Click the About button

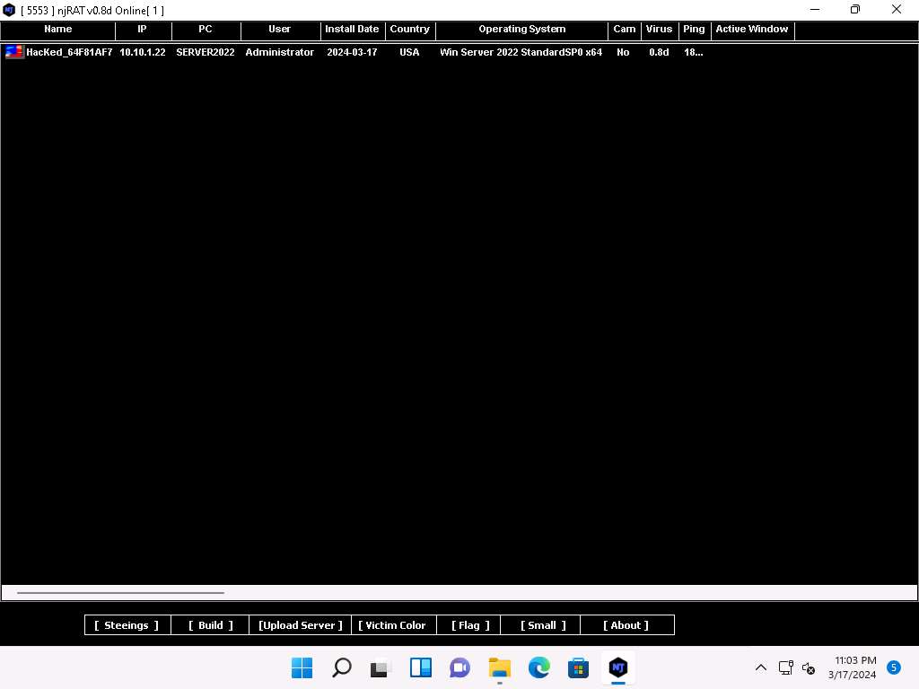pos(626,625)
